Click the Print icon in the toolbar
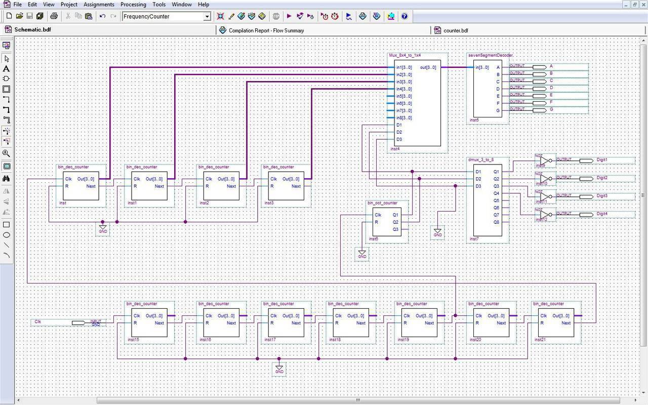Viewport: 648px width, 405px height. pyautogui.click(x=54, y=16)
